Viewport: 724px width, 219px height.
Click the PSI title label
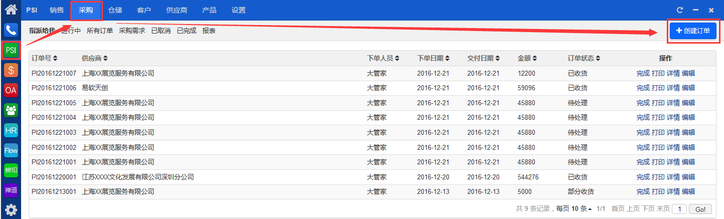pos(32,10)
